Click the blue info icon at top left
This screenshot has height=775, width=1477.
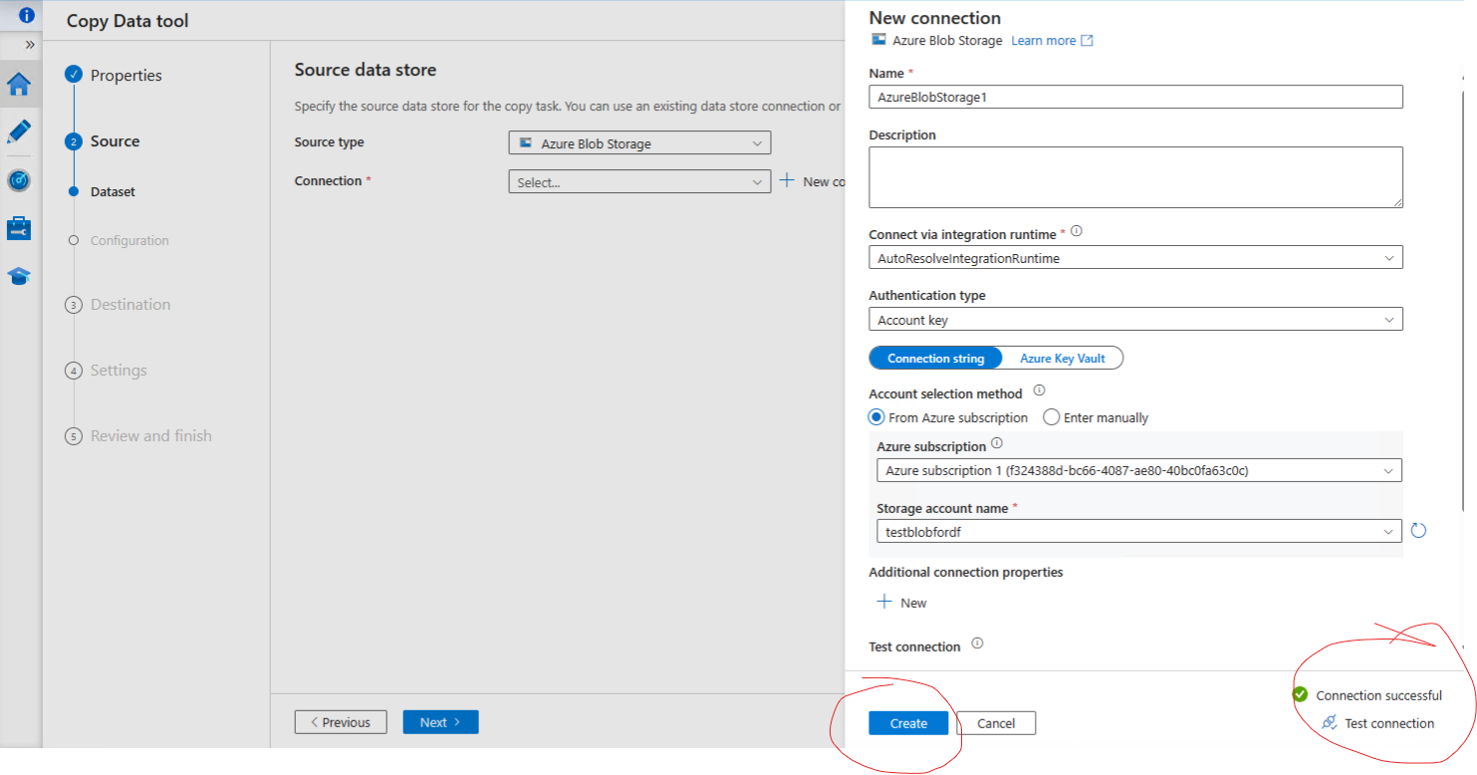click(27, 15)
